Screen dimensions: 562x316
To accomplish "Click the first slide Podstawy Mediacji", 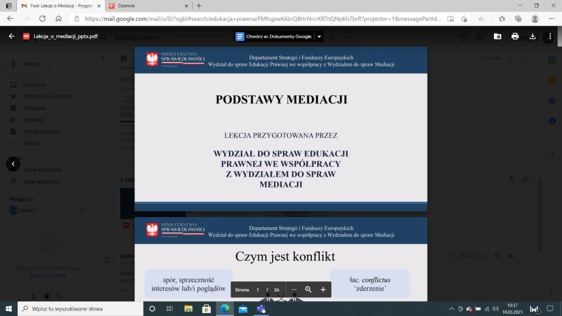I will point(280,129).
